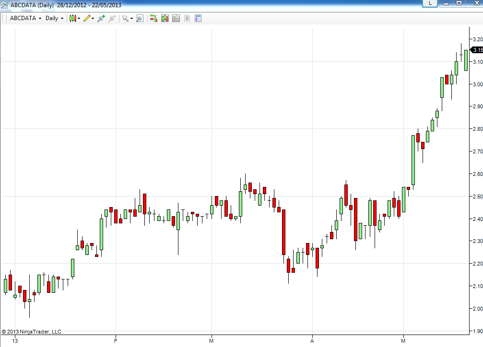
Task: Open the chart properties icon
Action: (198, 19)
